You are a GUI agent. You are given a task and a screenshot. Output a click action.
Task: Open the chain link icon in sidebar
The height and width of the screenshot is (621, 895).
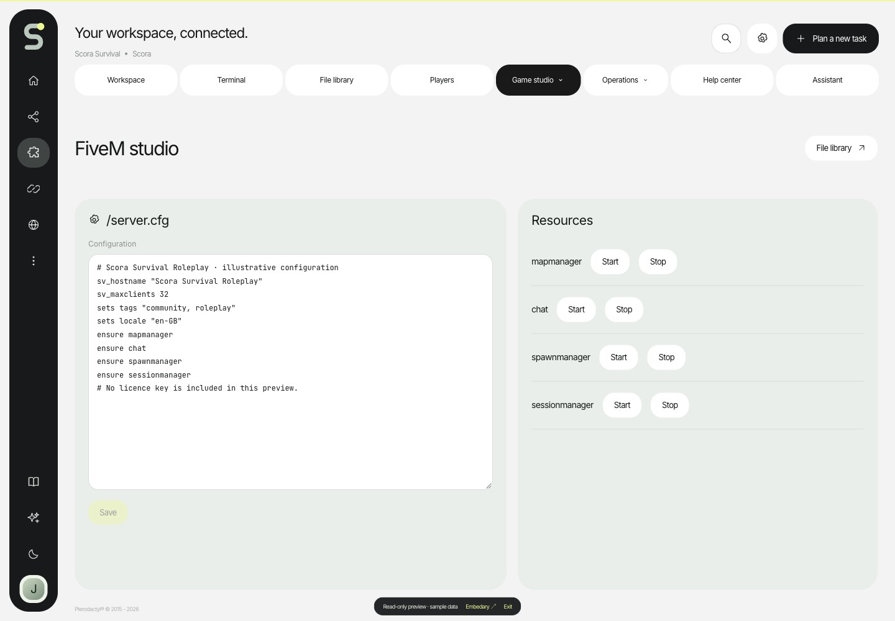(34, 189)
